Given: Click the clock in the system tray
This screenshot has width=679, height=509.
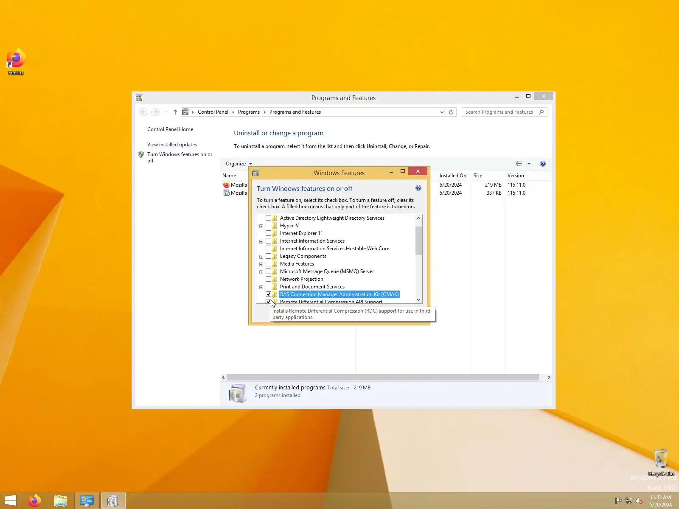Looking at the screenshot, I should tap(661, 501).
